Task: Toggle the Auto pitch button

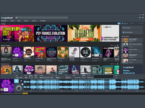Action: coord(36,76)
